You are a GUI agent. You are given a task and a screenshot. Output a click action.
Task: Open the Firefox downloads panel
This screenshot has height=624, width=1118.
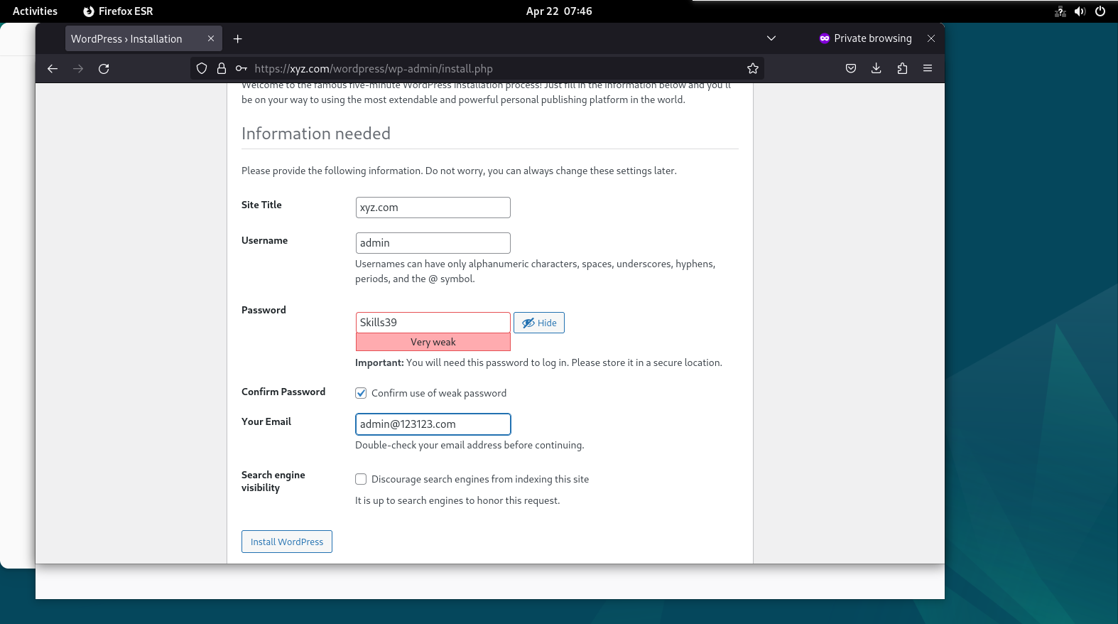[x=877, y=68]
